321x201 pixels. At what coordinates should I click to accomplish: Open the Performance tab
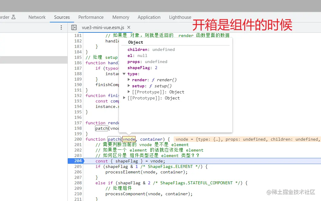click(x=91, y=17)
